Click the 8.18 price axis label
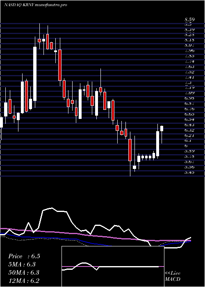205x287 pixels. pyautogui.click(x=189, y=40)
